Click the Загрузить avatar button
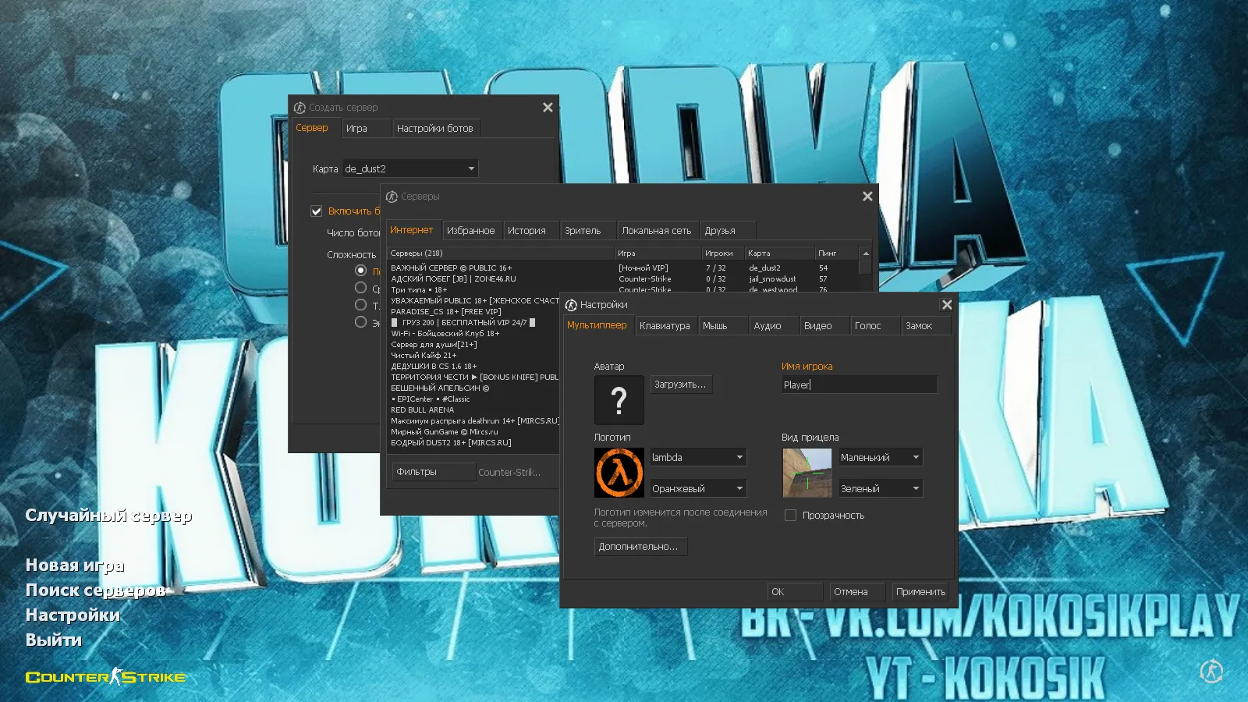The image size is (1248, 702). coord(680,385)
